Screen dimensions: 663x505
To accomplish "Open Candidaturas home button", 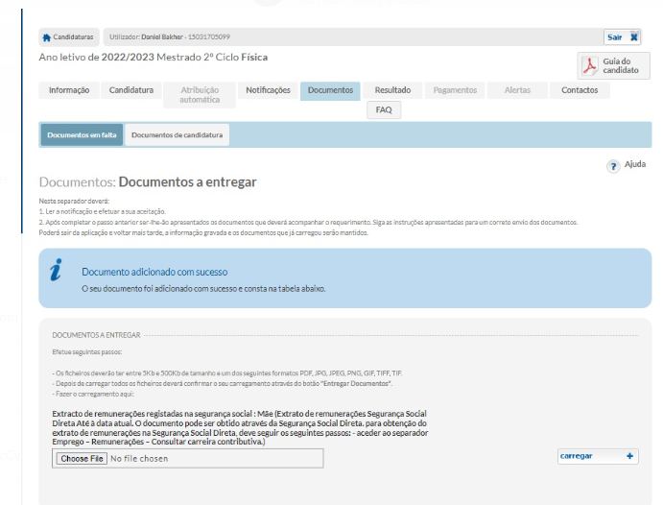I will (x=68, y=37).
